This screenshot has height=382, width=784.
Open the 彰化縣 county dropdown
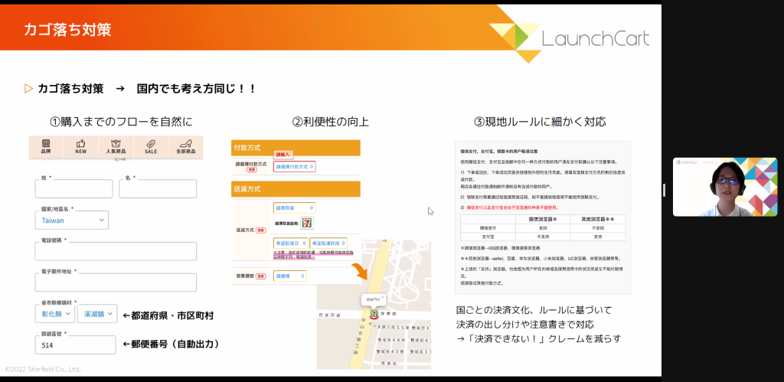(54, 314)
